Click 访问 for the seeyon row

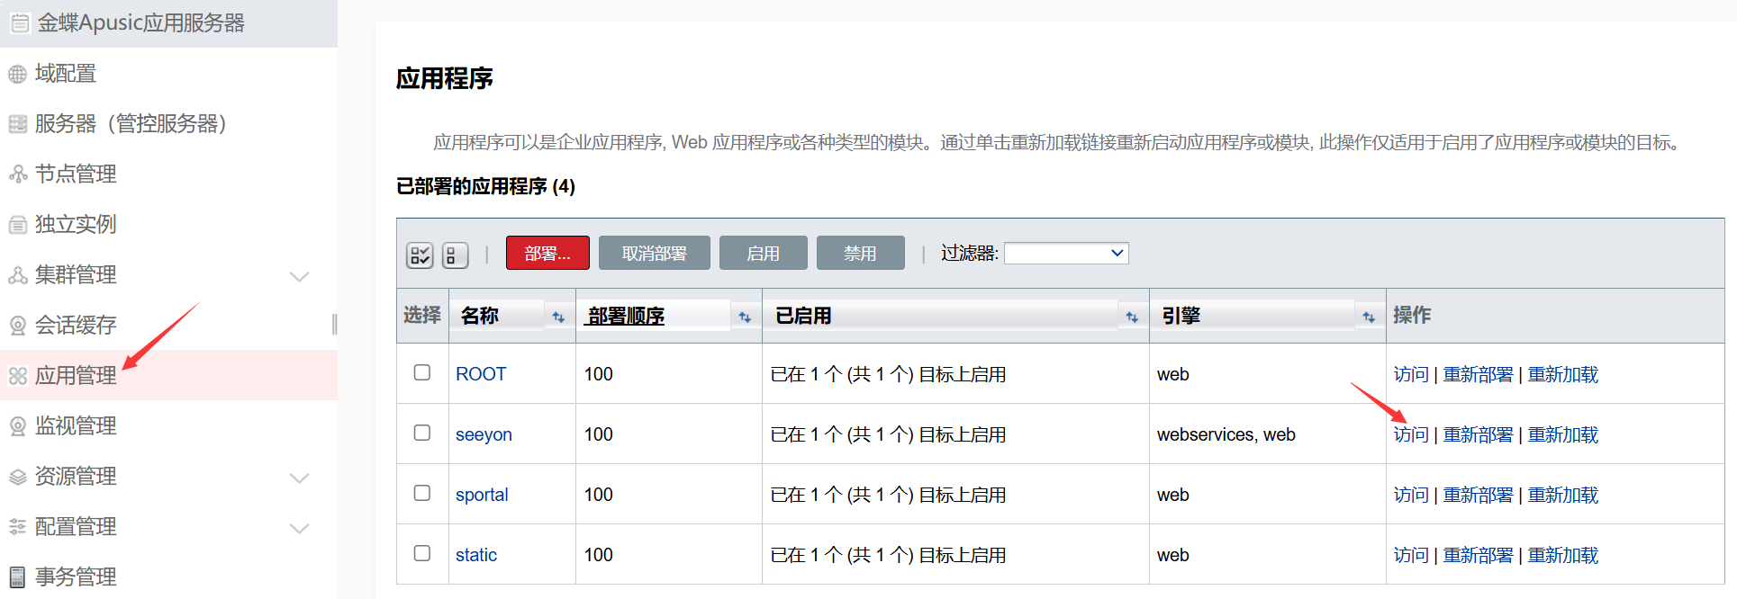click(1411, 434)
